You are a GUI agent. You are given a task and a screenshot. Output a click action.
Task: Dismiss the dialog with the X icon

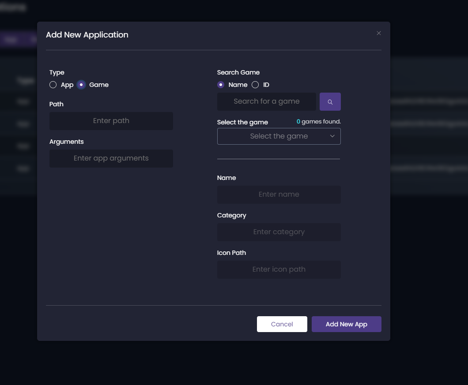click(x=378, y=33)
